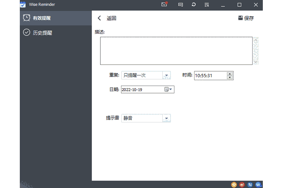Click the orange star icon in status bar
283x188 pixels.
234,184
